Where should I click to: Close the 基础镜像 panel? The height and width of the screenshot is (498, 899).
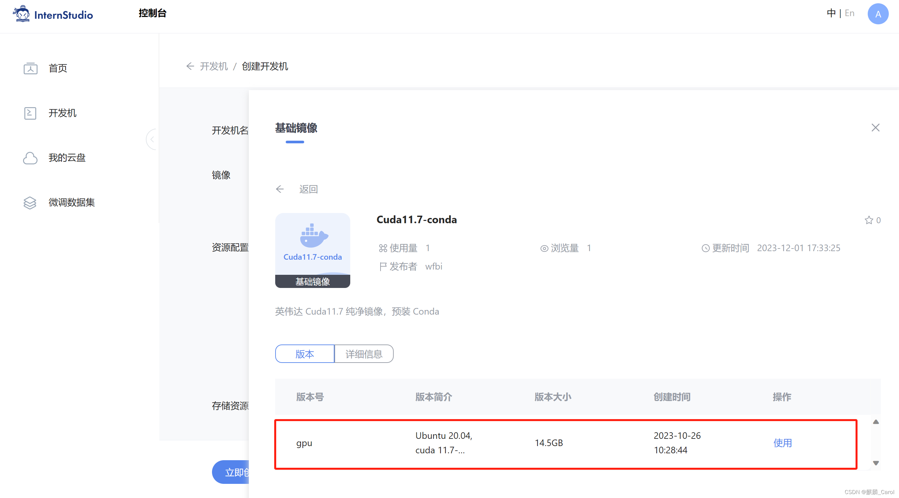pyautogui.click(x=876, y=128)
